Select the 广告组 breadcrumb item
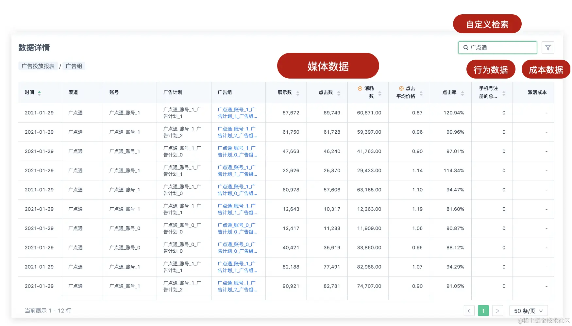Screen dimensions: 572x326 pos(74,66)
